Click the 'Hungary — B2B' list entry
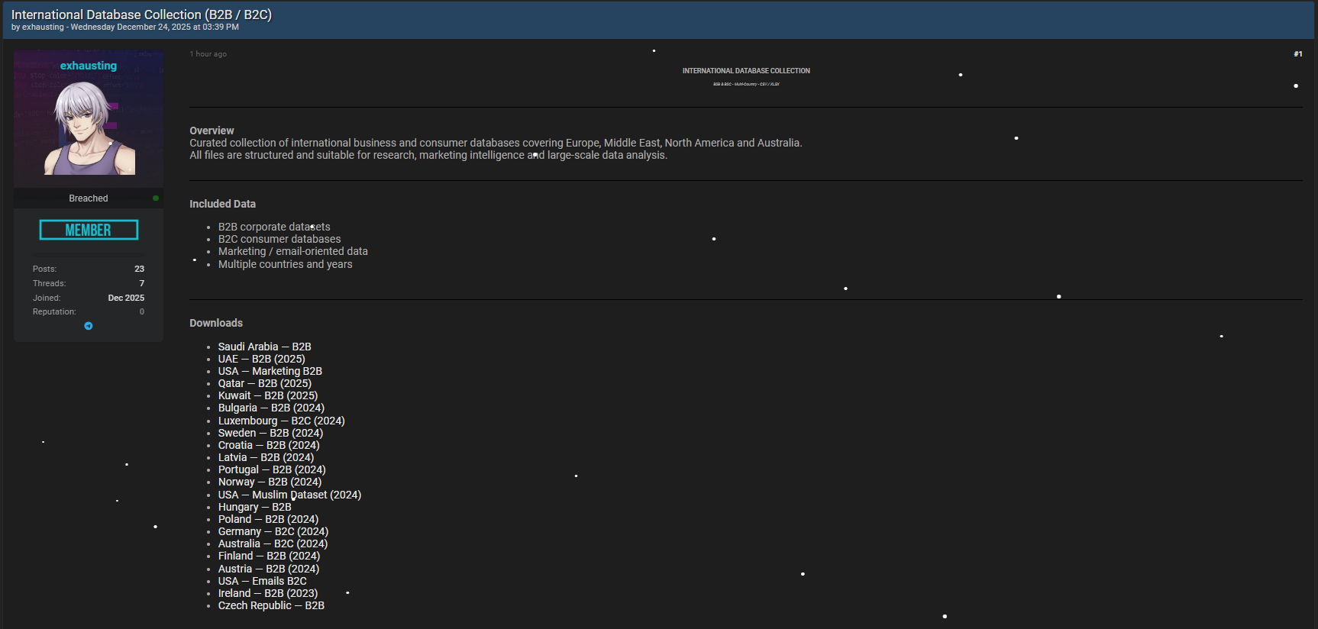Screen dimensions: 1318x629 [254, 507]
